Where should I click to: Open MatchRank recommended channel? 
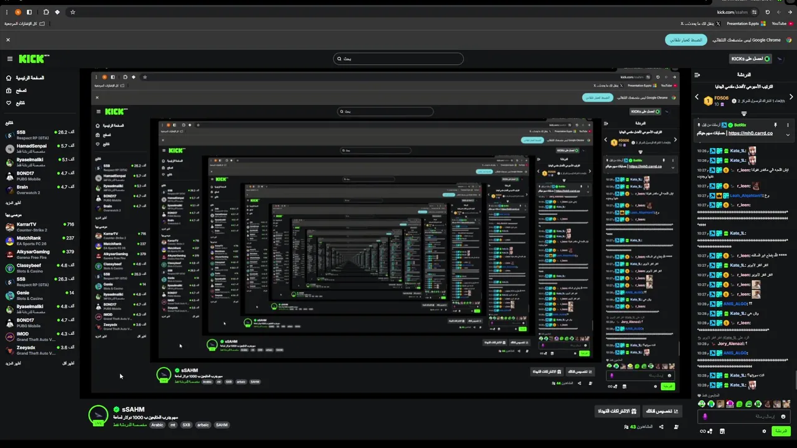40,241
